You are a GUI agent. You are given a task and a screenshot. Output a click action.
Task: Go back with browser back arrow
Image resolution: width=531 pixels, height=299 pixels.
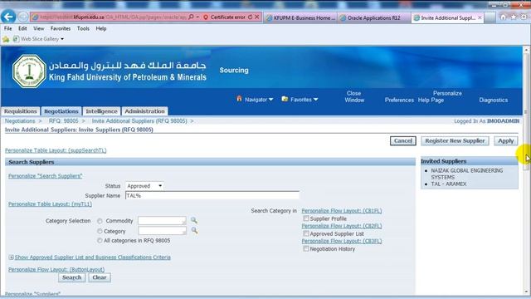coord(8,17)
